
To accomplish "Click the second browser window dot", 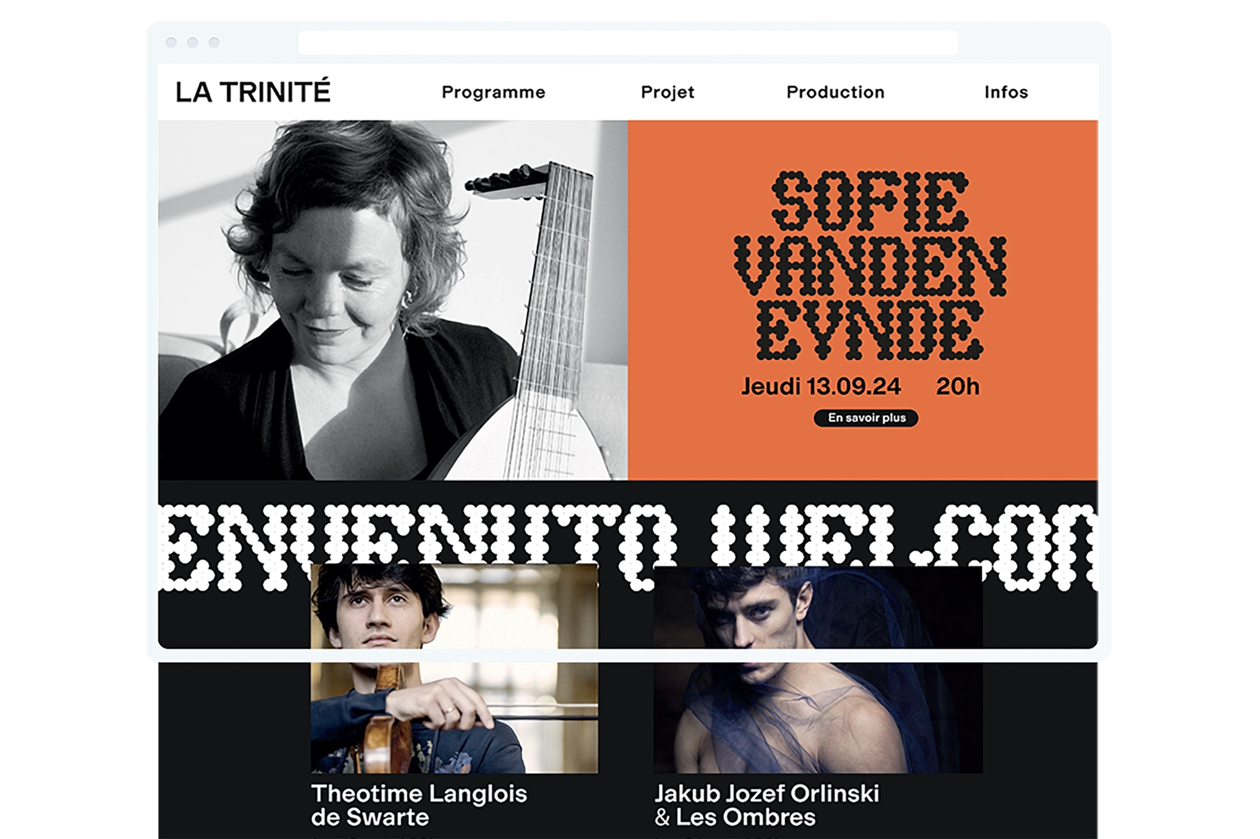I will click(x=192, y=42).
